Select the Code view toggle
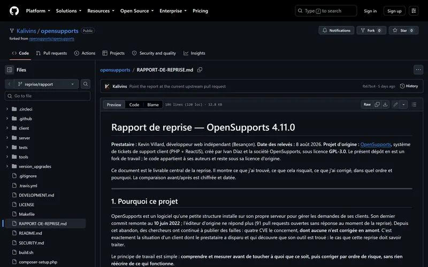Image resolution: width=428 pixels, height=267 pixels. pyautogui.click(x=134, y=105)
